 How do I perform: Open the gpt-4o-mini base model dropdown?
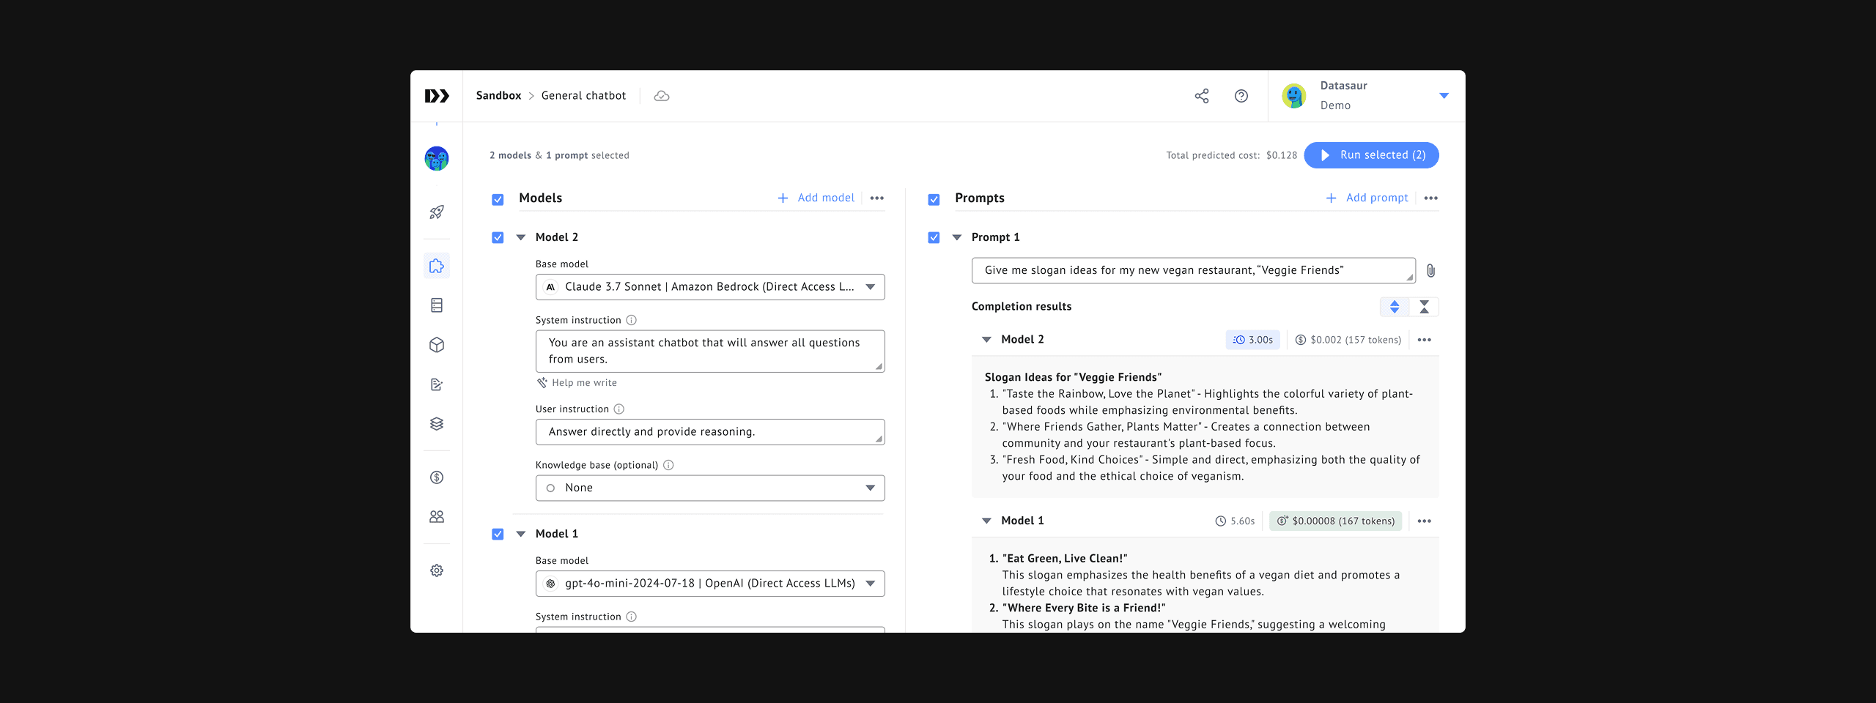click(710, 584)
